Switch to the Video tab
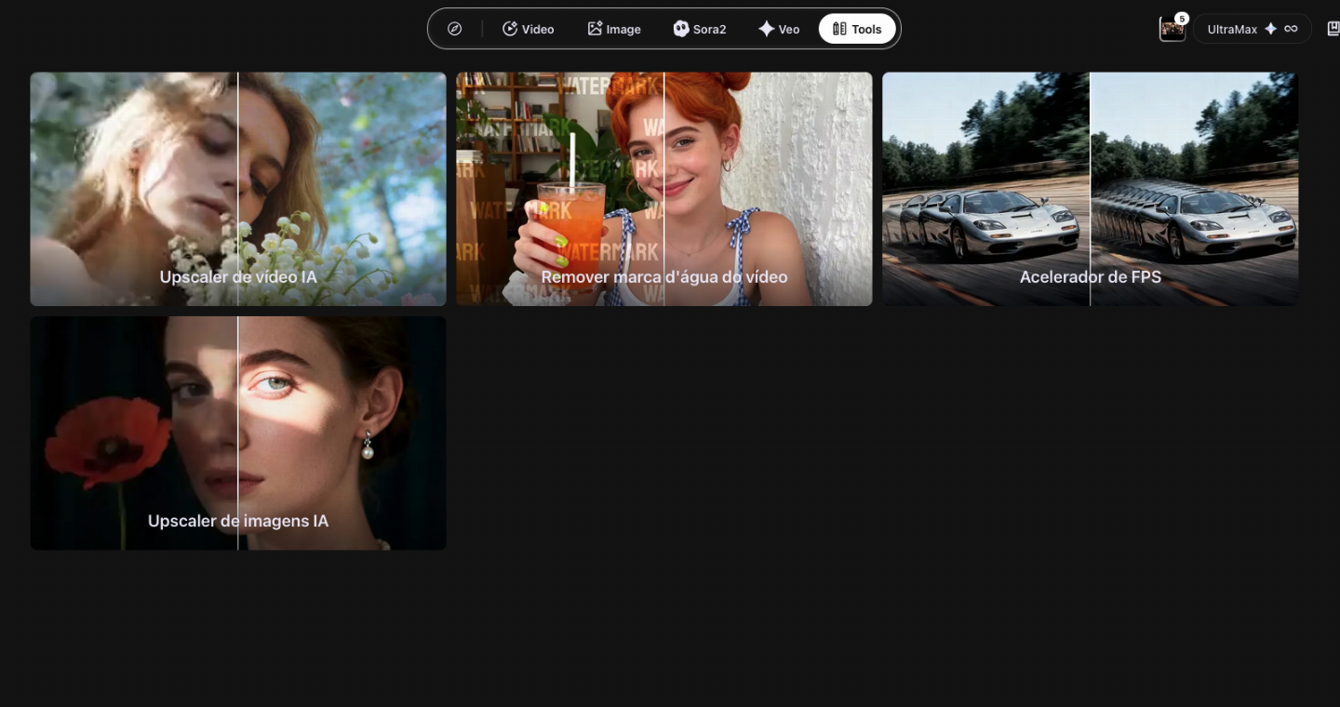Screen dimensions: 1340x707 point(529,29)
